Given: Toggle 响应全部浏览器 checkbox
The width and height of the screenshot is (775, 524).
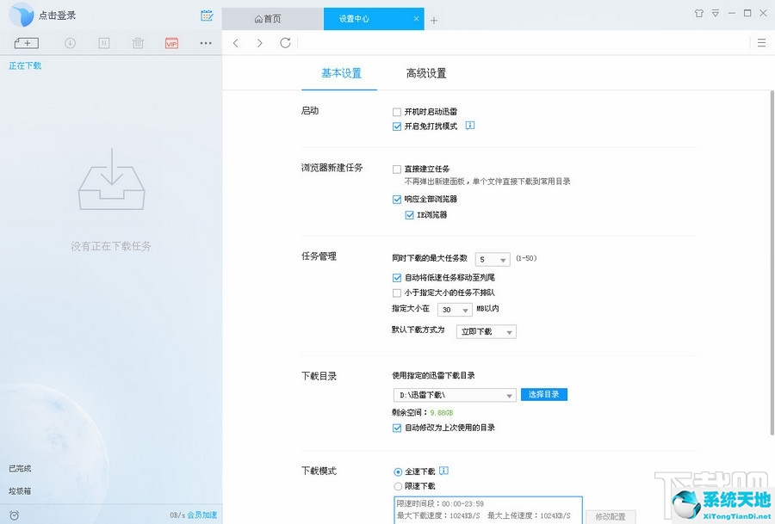Looking at the screenshot, I should point(397,200).
